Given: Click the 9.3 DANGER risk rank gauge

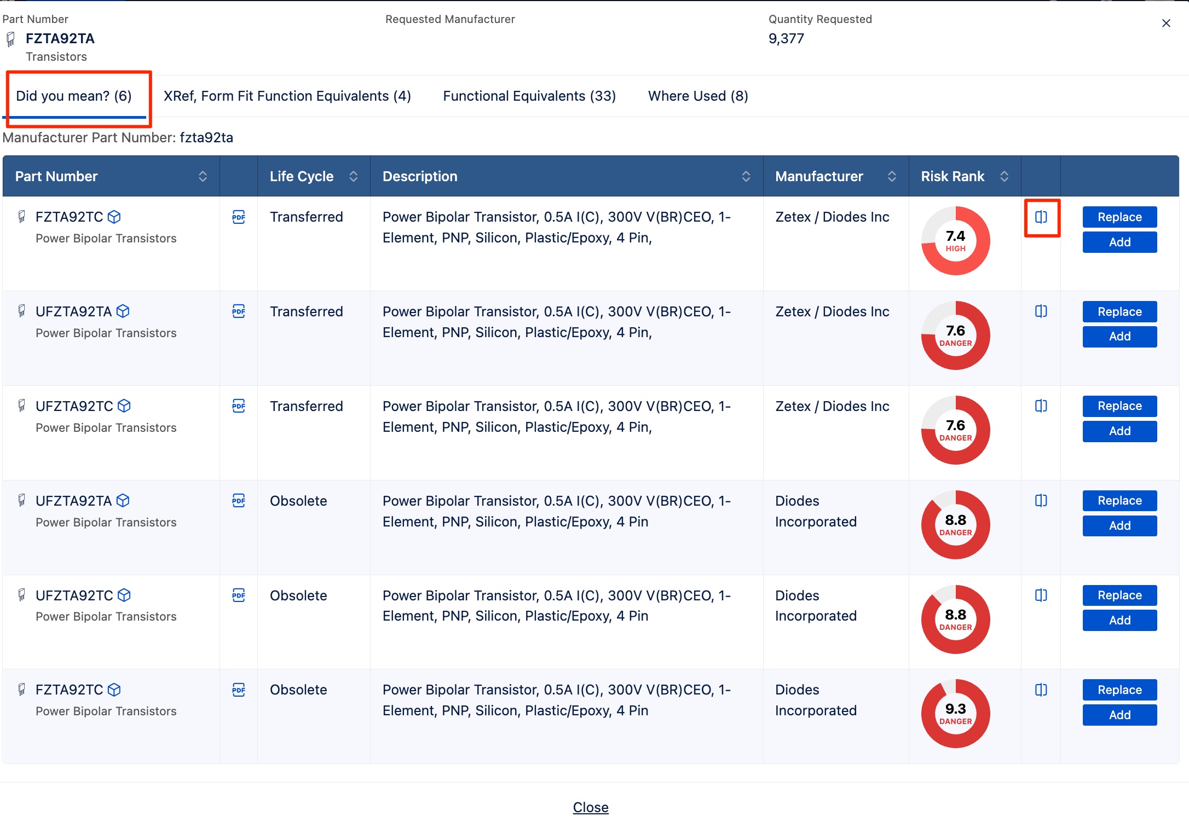Looking at the screenshot, I should (956, 714).
